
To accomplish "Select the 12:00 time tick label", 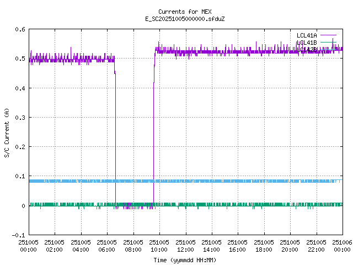I will pyautogui.click(x=185, y=246).
